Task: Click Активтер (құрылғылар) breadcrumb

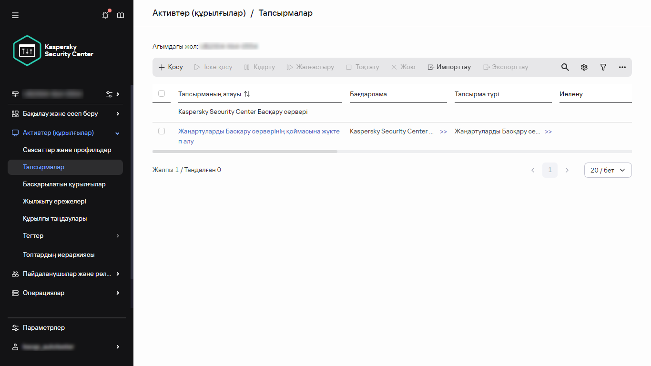Action: pos(199,13)
